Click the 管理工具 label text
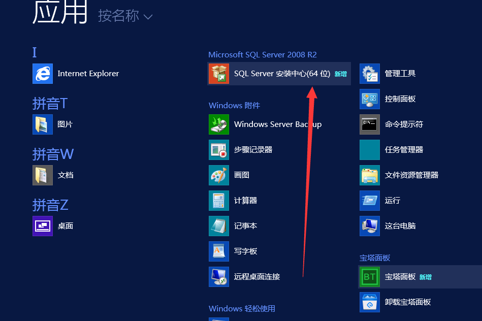This screenshot has height=321, width=482. tap(400, 74)
